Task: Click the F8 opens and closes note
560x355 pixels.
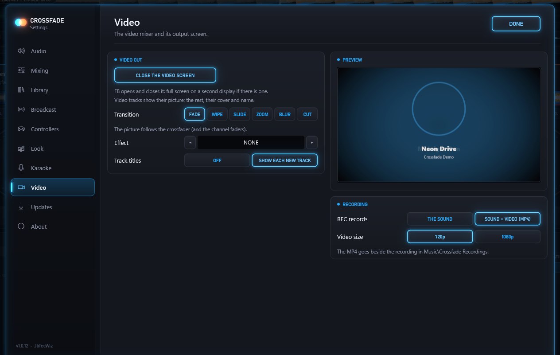Action: pos(191,91)
